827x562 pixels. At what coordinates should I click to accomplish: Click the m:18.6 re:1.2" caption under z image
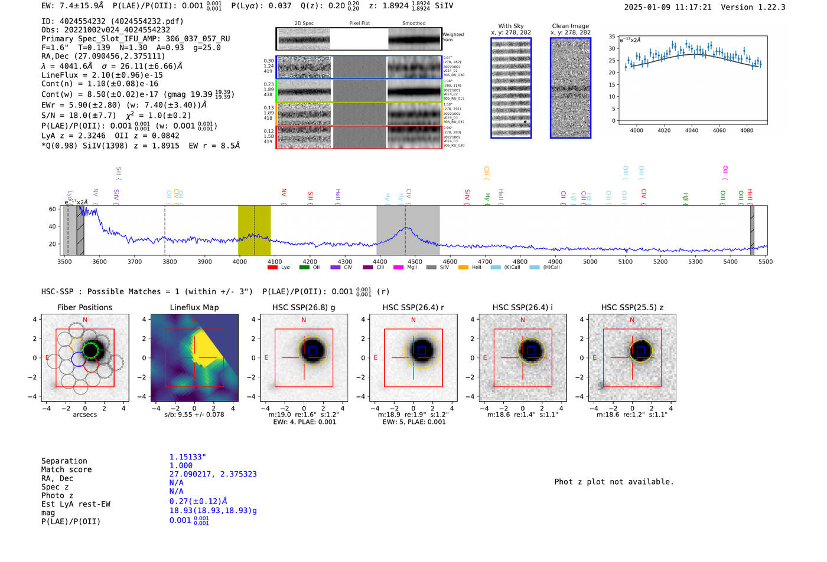coord(632,415)
